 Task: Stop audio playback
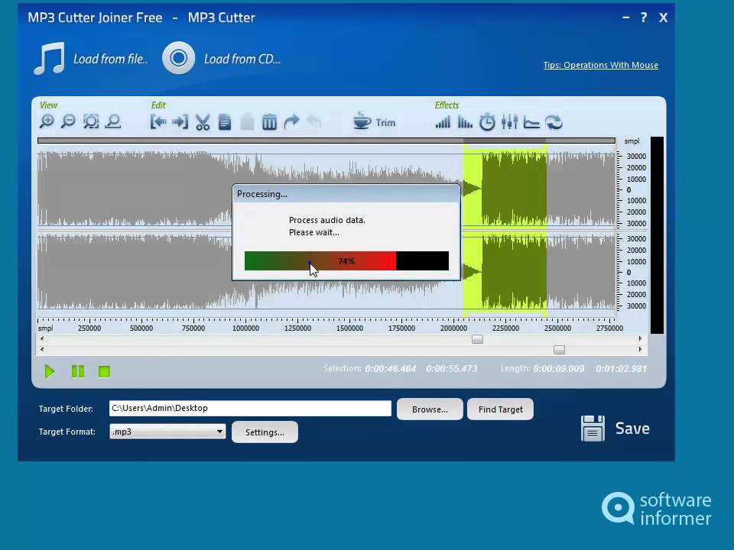pyautogui.click(x=104, y=372)
